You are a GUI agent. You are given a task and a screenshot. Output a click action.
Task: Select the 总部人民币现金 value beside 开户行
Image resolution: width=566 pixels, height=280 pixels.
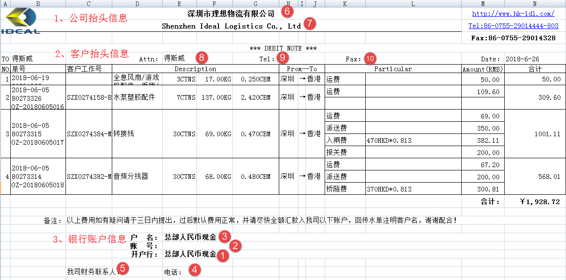pos(190,254)
